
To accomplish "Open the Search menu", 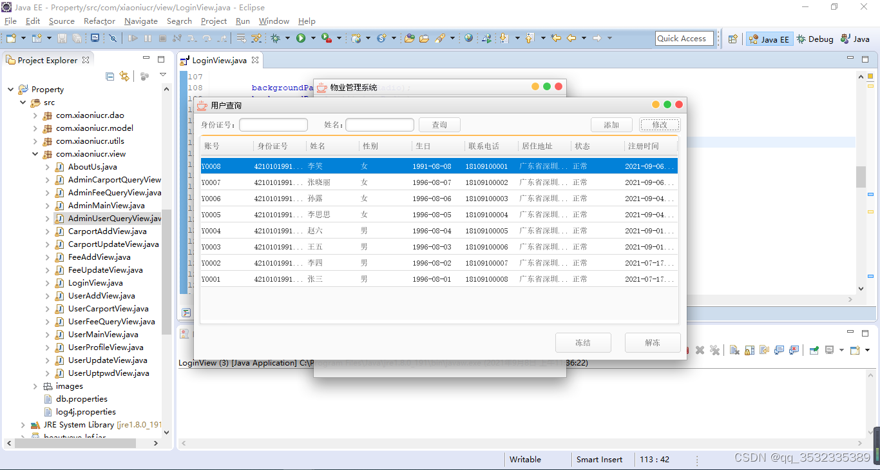I will click(x=179, y=21).
